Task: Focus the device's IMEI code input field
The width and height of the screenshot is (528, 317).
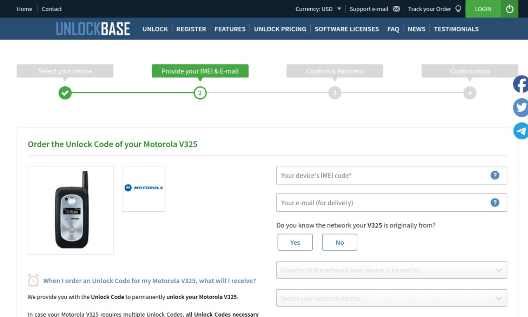Action: (x=392, y=175)
